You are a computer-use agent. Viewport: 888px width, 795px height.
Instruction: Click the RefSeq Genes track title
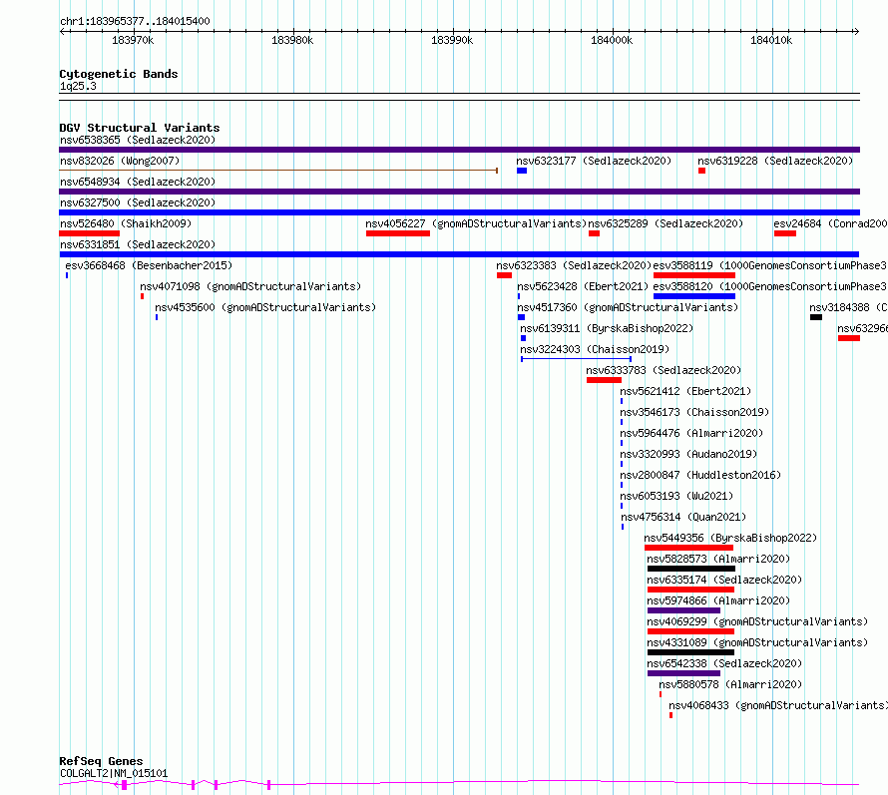point(101,761)
